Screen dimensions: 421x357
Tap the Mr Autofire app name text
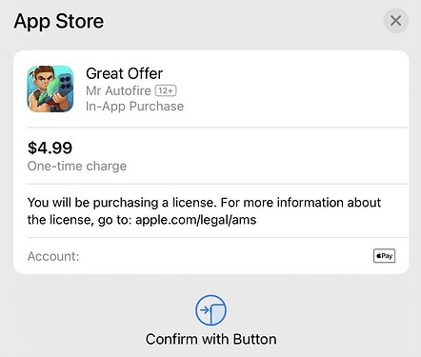tap(118, 90)
